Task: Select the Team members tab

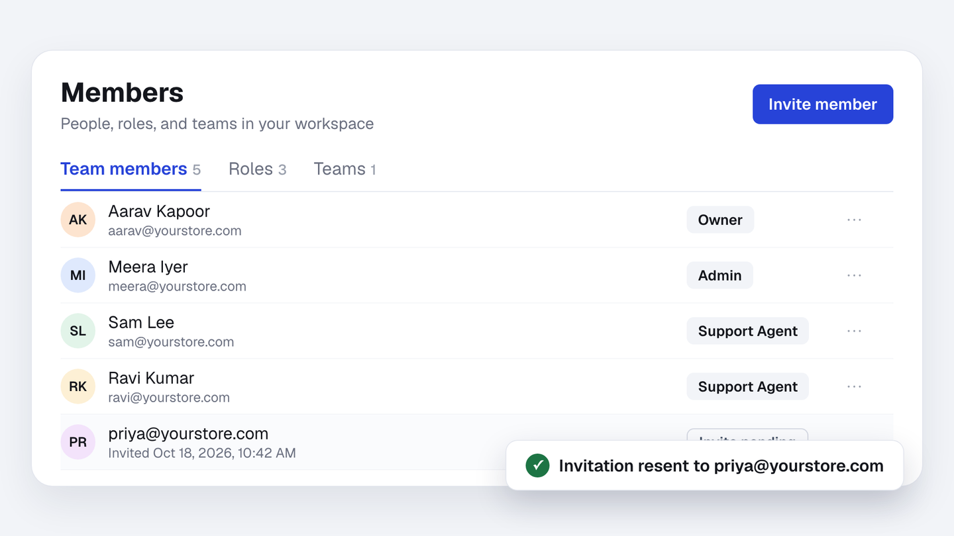Action: [x=131, y=169]
